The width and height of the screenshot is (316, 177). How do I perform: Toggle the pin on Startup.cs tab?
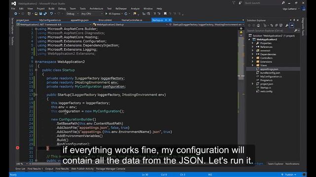tap(166, 20)
